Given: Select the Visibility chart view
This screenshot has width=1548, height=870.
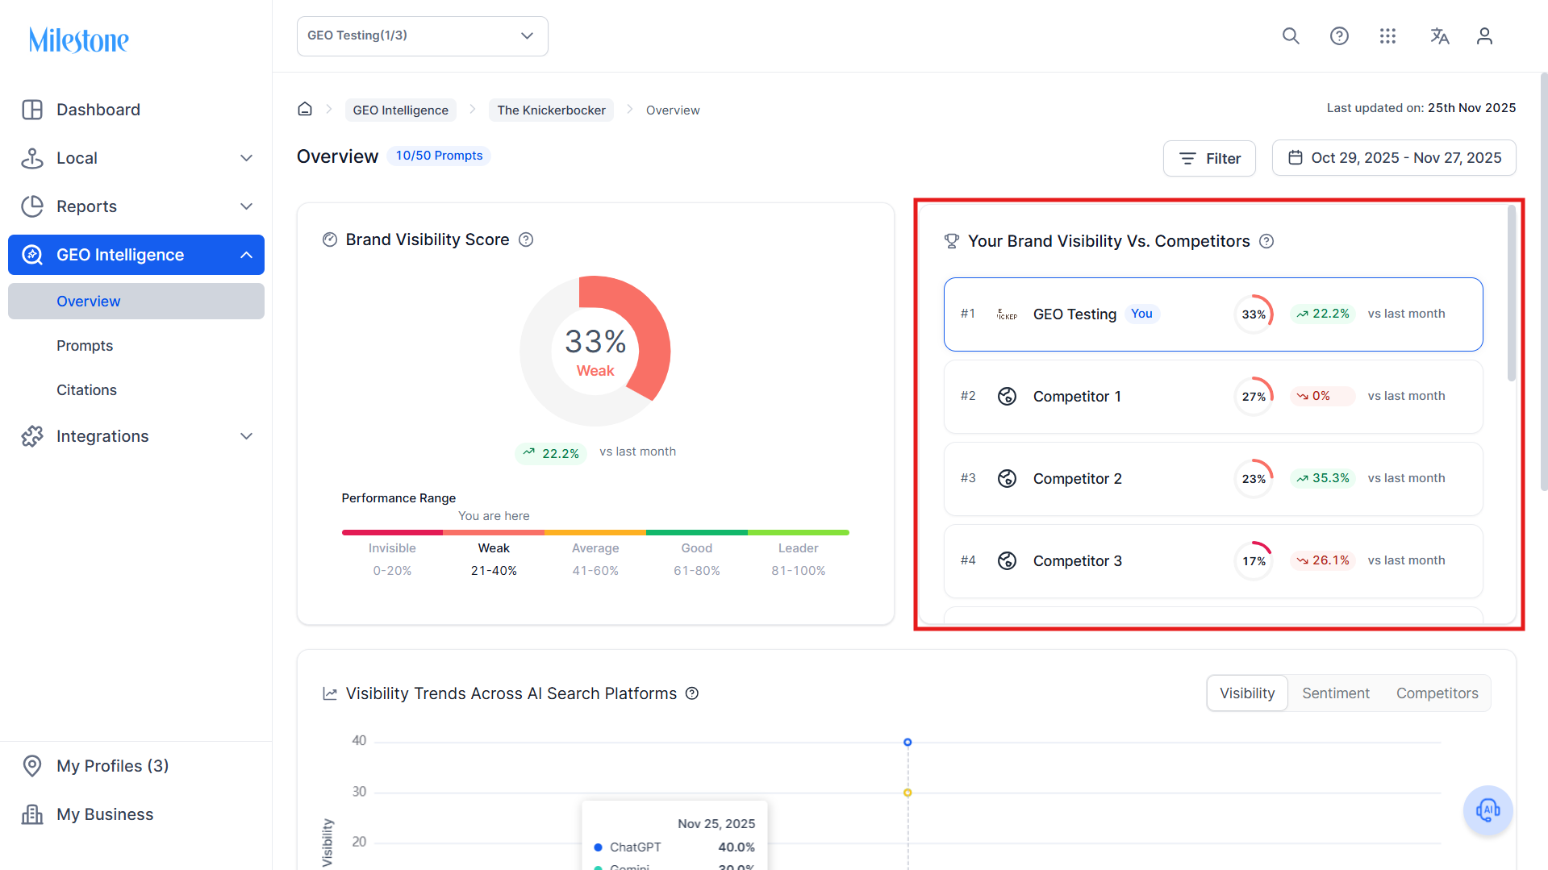Looking at the screenshot, I should click(x=1247, y=693).
